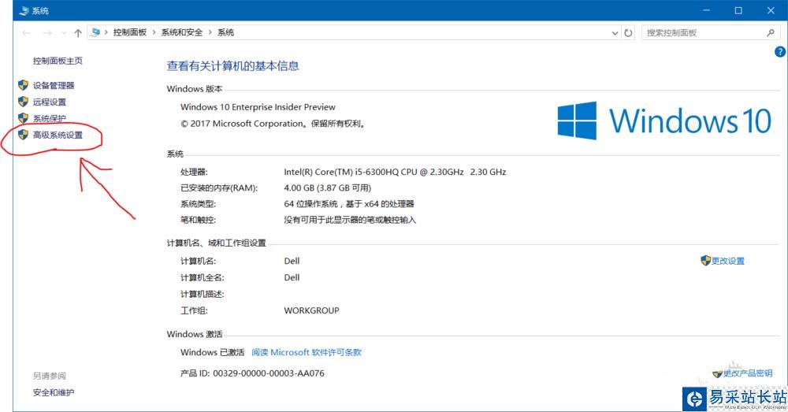Minimize the 系统 window

(x=707, y=10)
